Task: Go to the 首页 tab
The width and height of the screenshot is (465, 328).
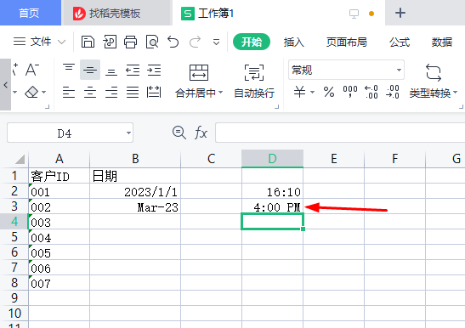Action: click(x=29, y=13)
